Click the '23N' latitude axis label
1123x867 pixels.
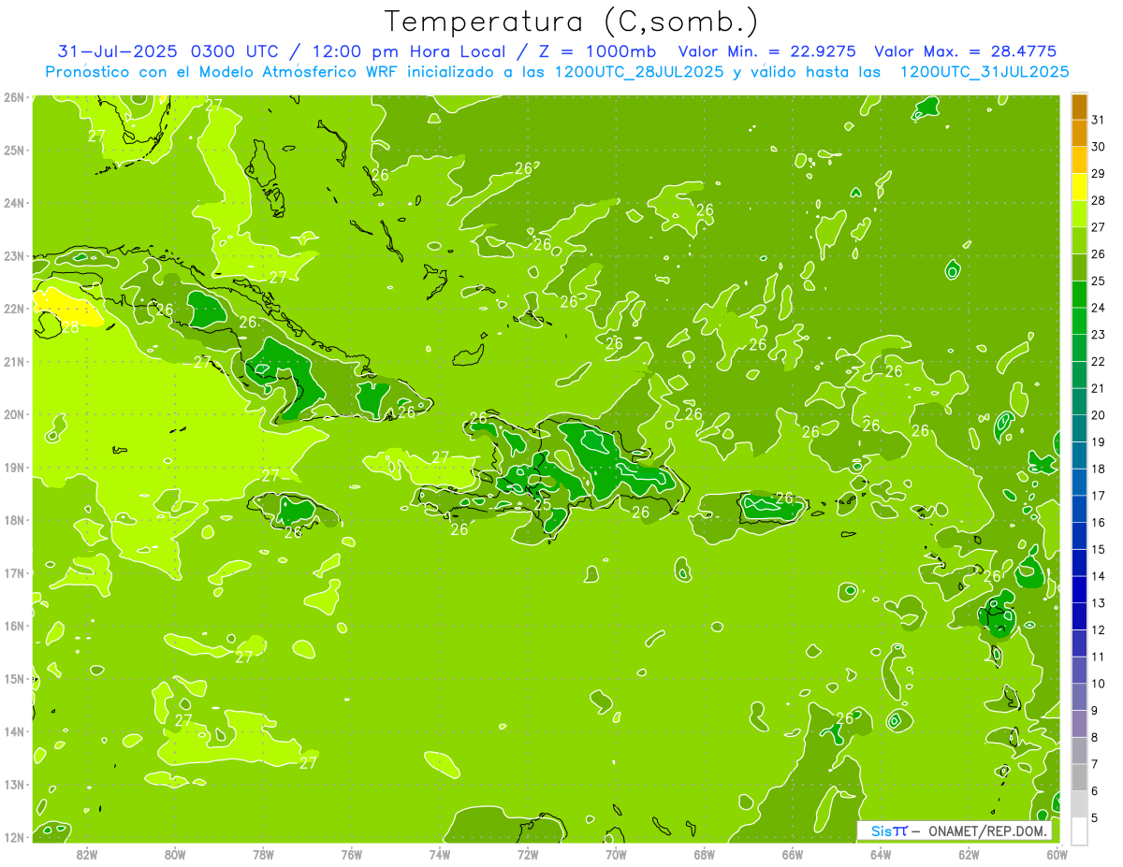(x=14, y=255)
